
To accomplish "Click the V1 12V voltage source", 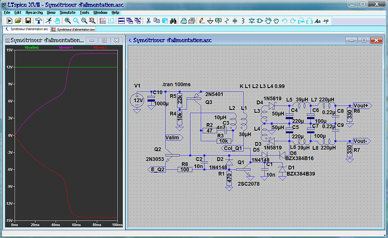I will (x=137, y=101).
